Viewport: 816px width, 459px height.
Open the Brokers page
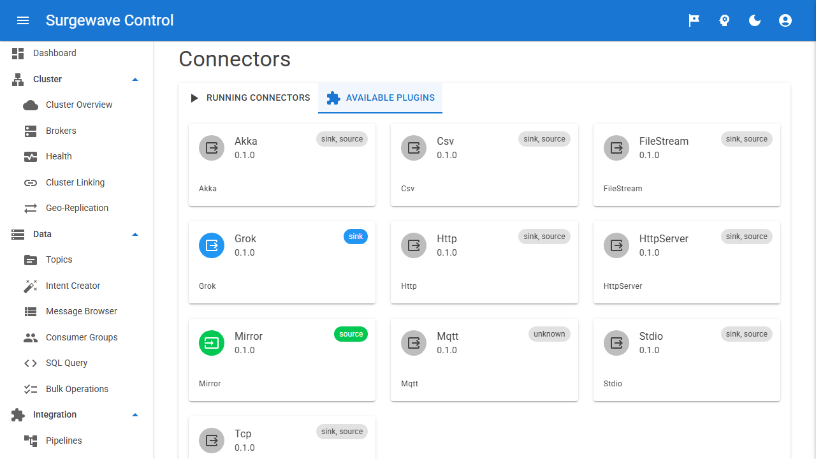click(x=76, y=131)
